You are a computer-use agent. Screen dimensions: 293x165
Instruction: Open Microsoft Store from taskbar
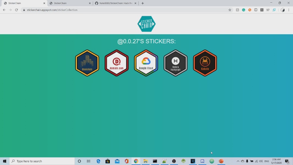108,161
